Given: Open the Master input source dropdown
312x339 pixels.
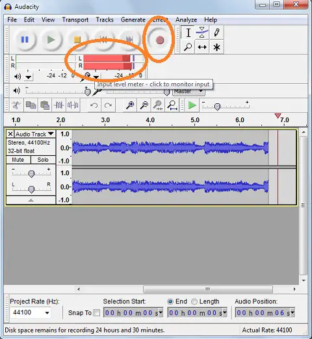Looking at the screenshot, I should (x=188, y=91).
